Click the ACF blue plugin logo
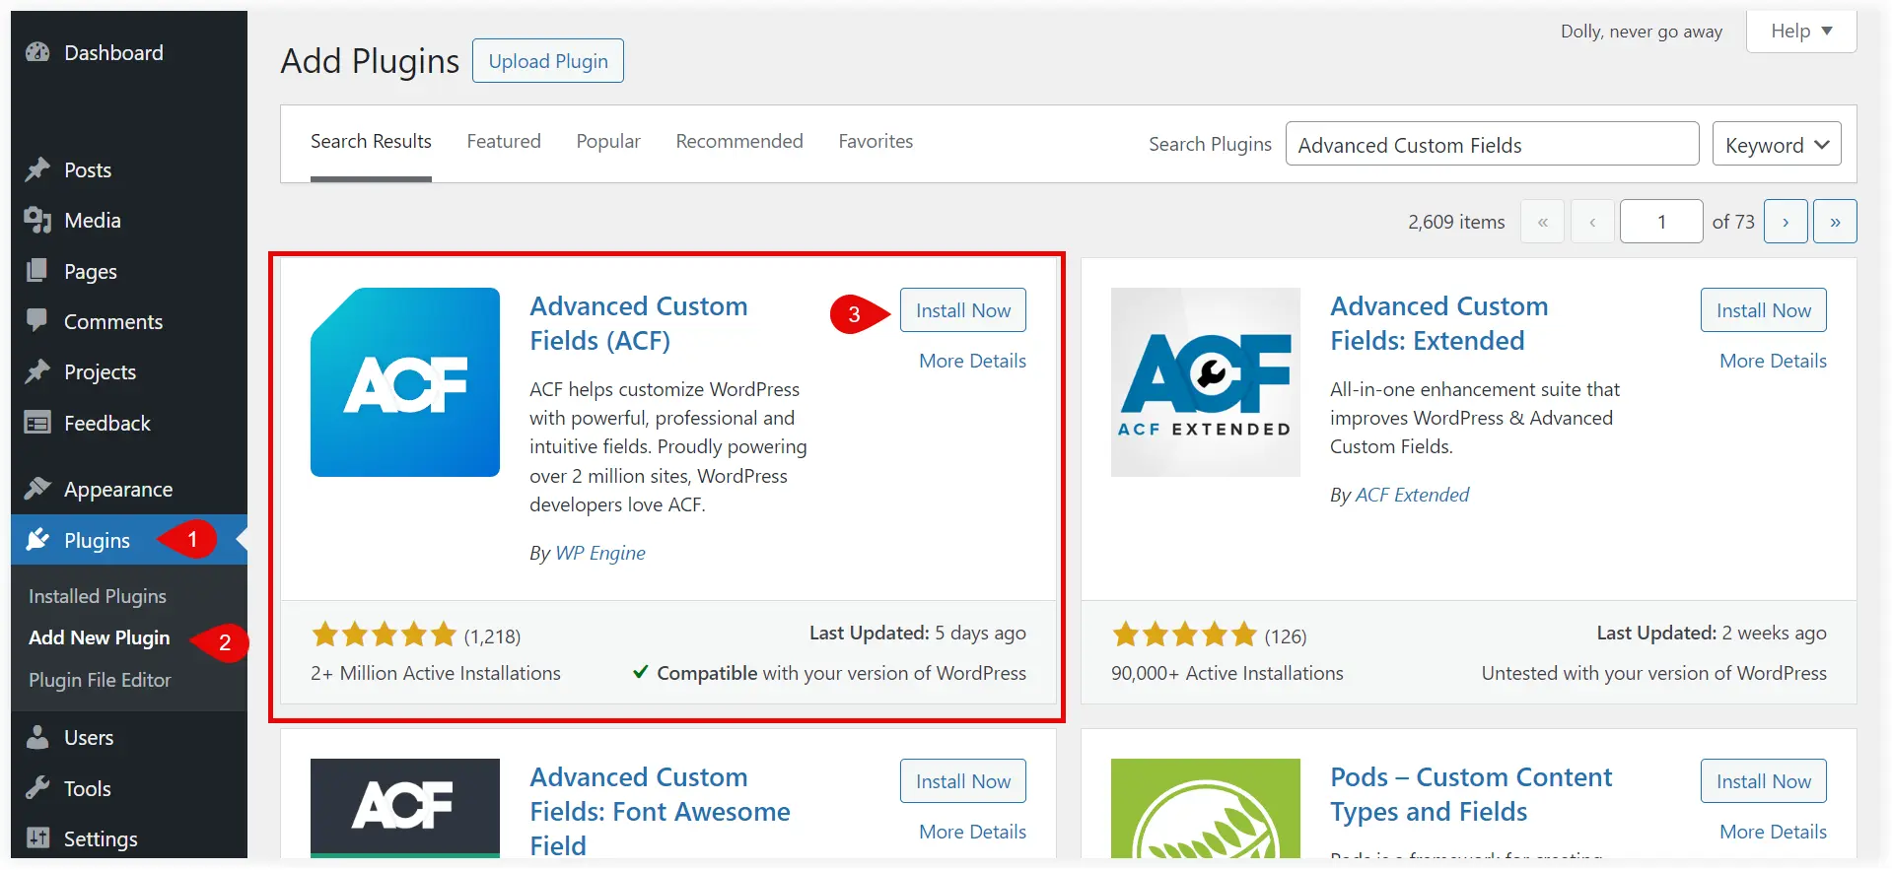Viewport: 1892px width, 870px height. [x=405, y=382]
